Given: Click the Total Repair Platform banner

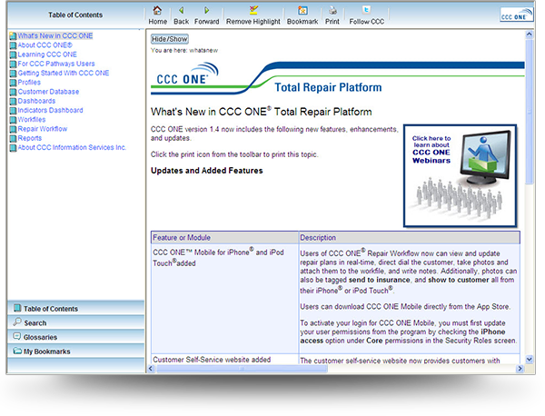Looking at the screenshot, I should pos(337,78).
